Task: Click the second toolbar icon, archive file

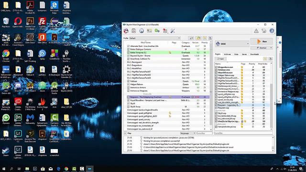Action: click(134, 31)
